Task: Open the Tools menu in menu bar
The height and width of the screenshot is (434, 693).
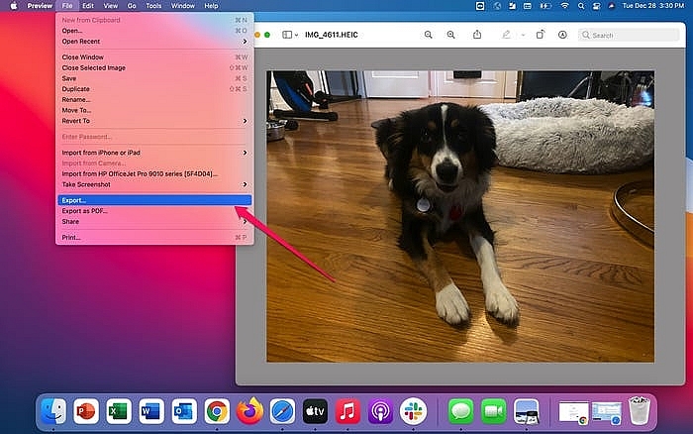Action: click(x=153, y=6)
